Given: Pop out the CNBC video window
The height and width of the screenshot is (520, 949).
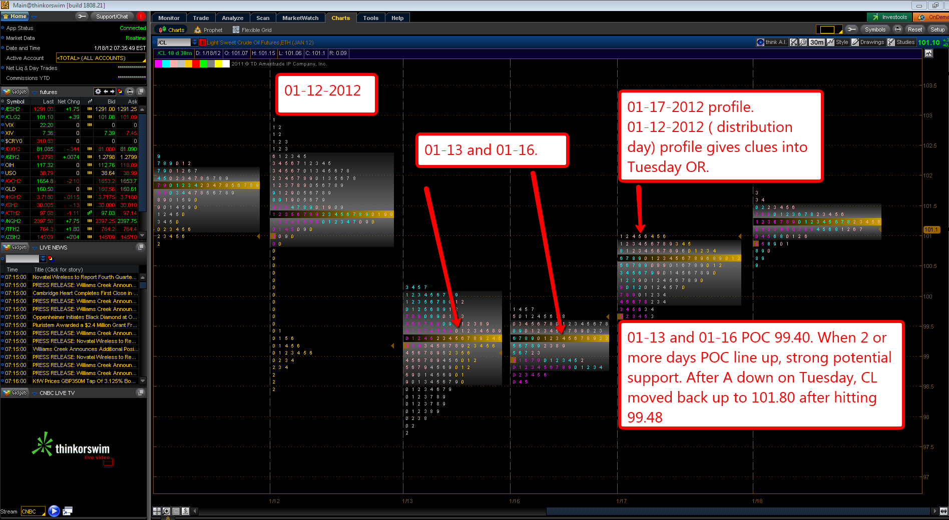Looking at the screenshot, I should click(x=68, y=511).
